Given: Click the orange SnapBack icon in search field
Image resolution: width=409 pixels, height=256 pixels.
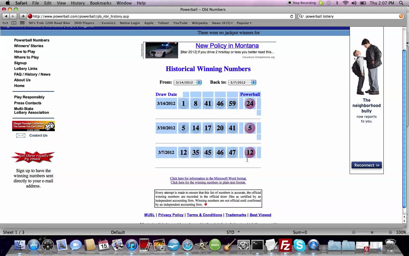Looking at the screenshot, I should (401, 16).
